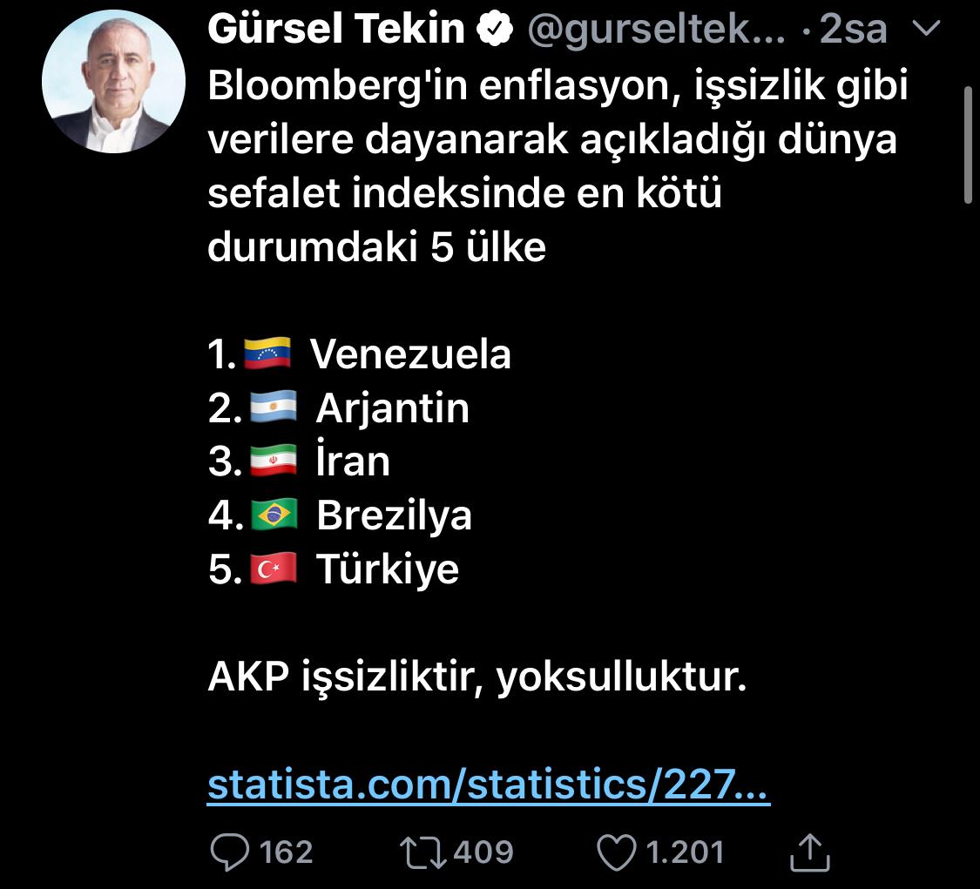Open the statista.com statistics link

(x=488, y=785)
